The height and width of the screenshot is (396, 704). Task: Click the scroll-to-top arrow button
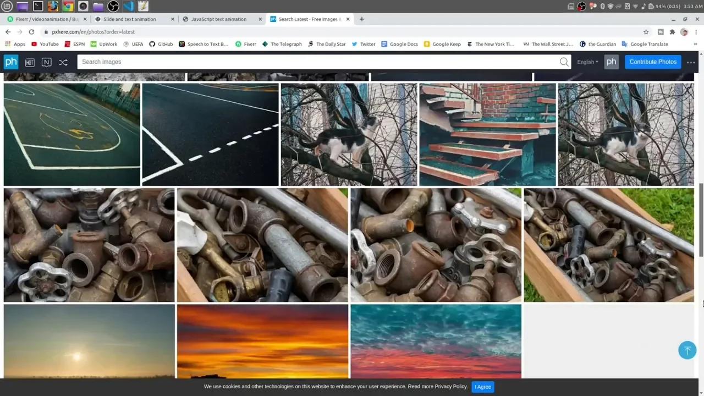[x=687, y=350]
